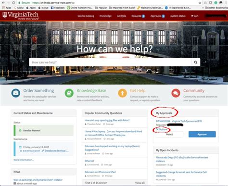This screenshot has height=186, width=228.
Task: Open Service Catalog menu
Action: (86, 16)
